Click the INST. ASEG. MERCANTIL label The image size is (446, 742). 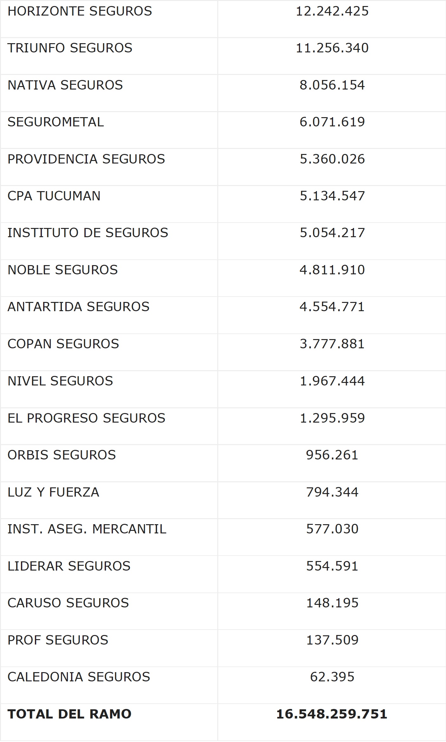(87, 529)
